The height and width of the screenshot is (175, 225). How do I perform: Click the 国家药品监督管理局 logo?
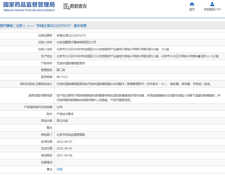click(x=29, y=5)
